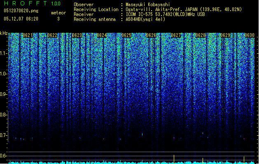
Task: Click the meteor echo below the 0628 marker
Action: 203,133
